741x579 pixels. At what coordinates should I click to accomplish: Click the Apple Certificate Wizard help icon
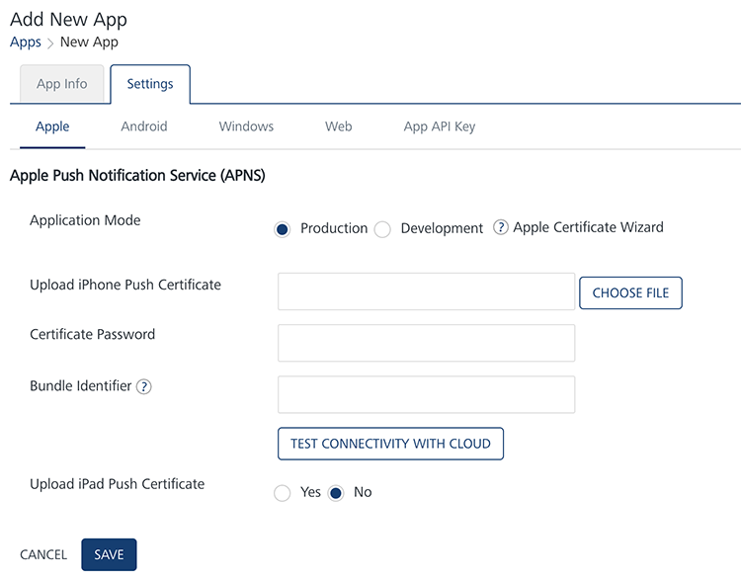click(501, 227)
